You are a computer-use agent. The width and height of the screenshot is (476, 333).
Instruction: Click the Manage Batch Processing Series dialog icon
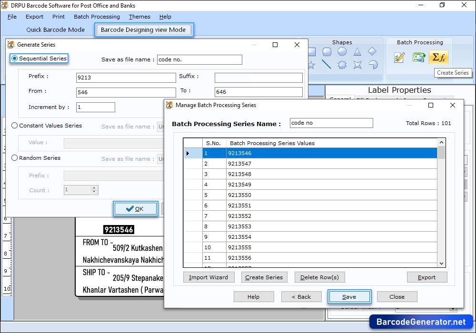click(x=169, y=105)
